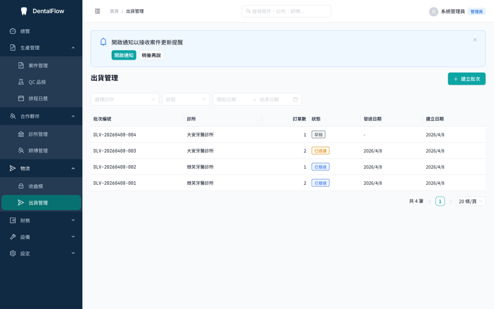Click 已發送 tag in DLV-20260408-001 row
The image size is (494, 309).
[320, 183]
